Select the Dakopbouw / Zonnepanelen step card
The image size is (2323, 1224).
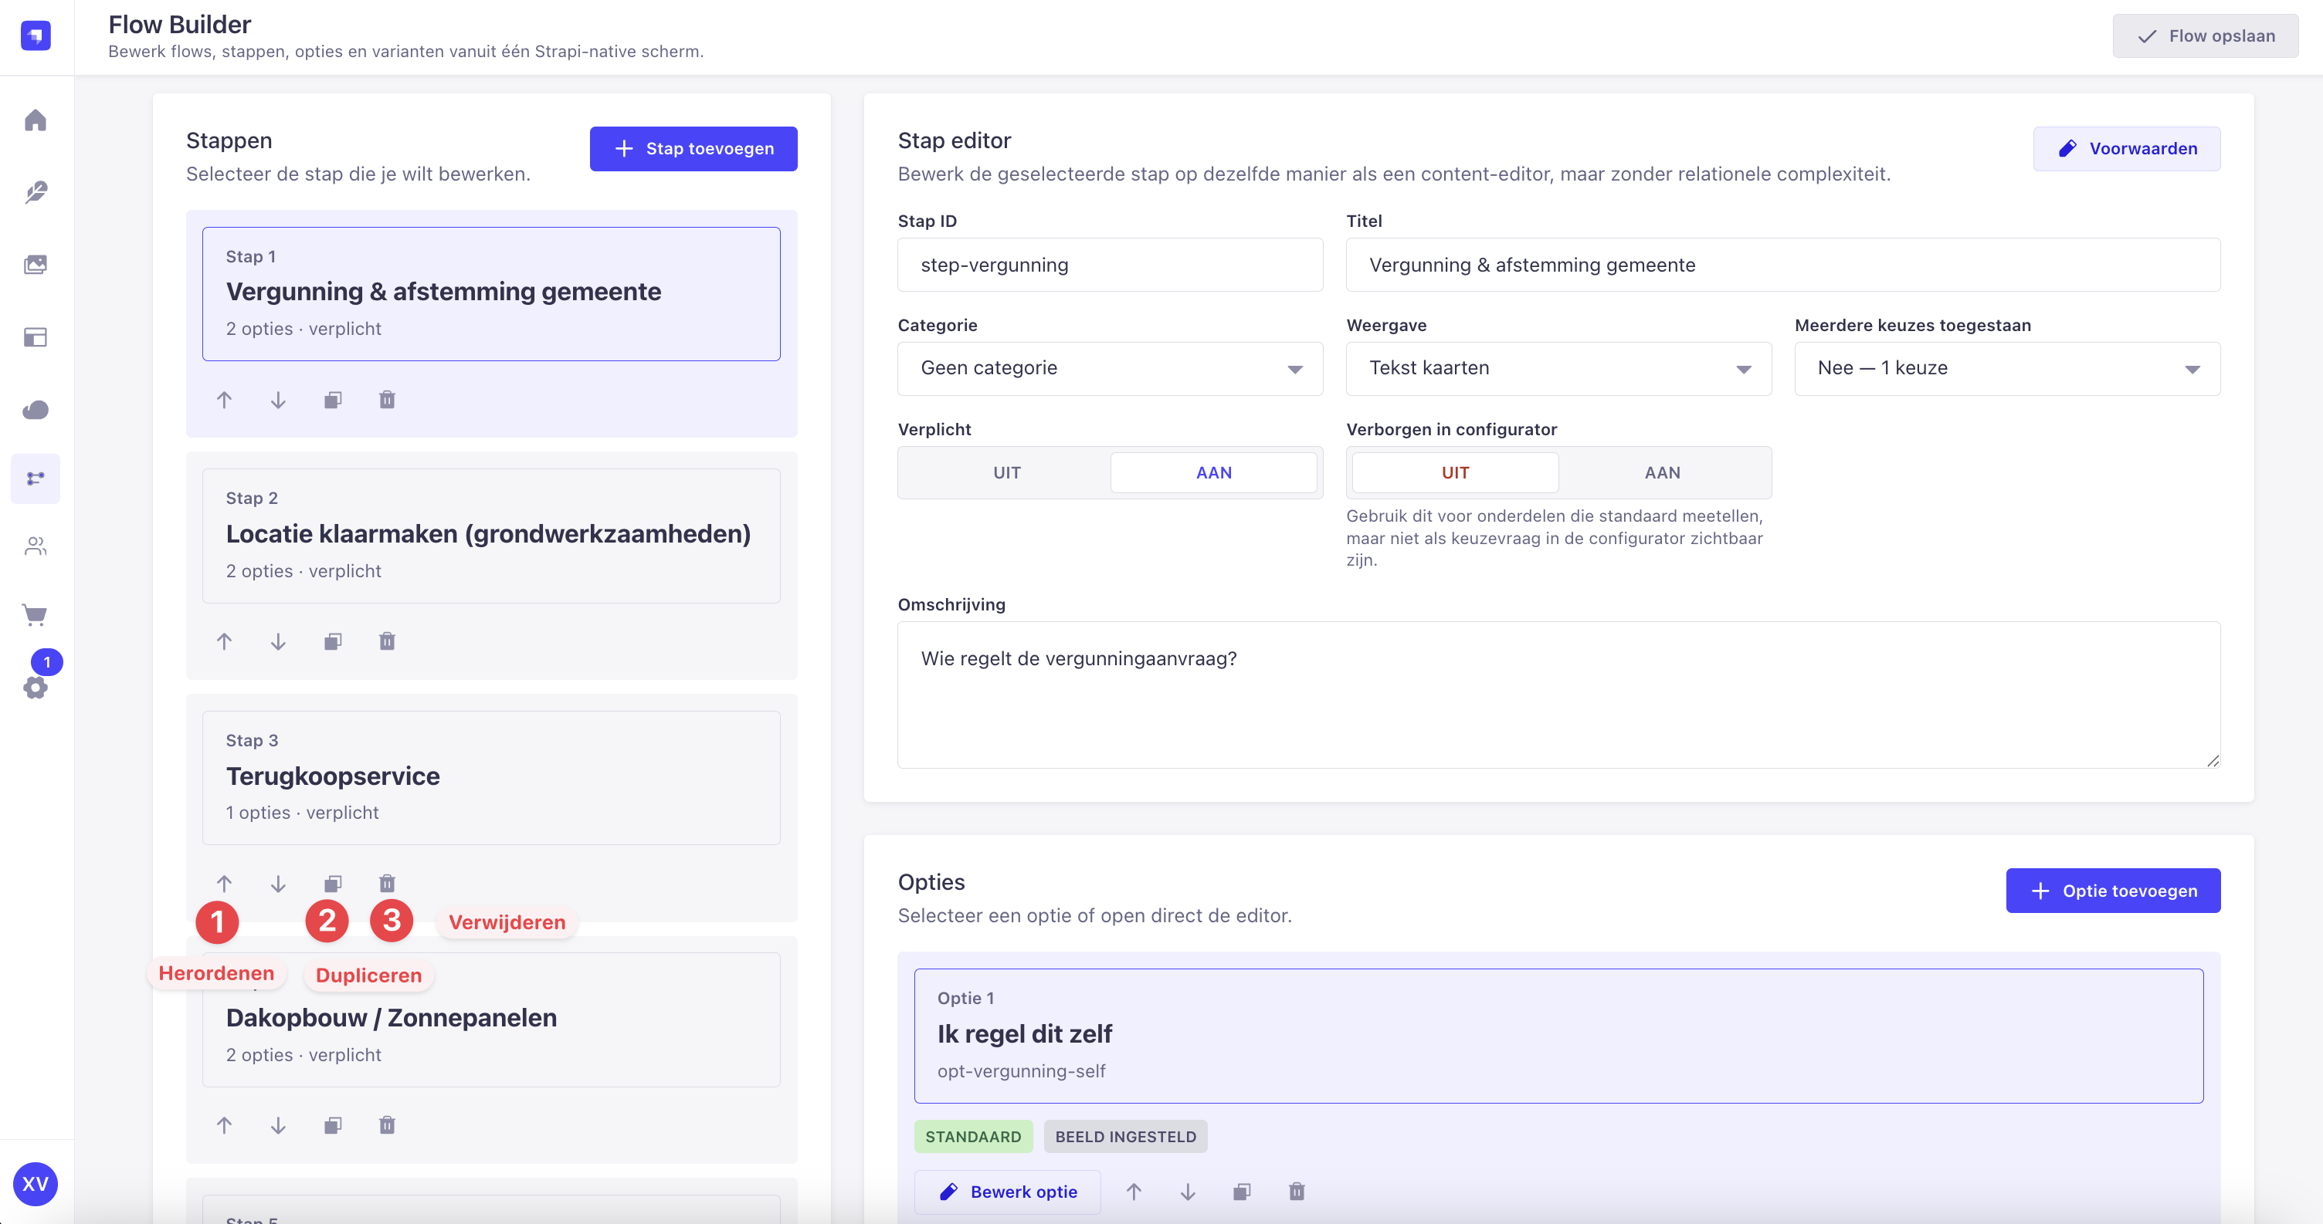tap(491, 1019)
